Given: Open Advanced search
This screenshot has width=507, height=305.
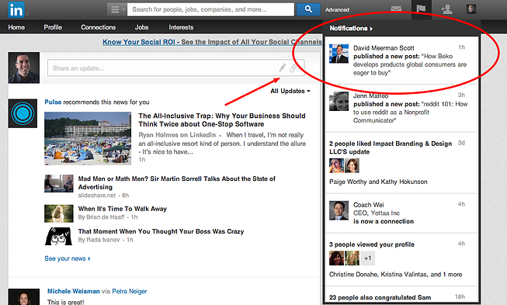Looking at the screenshot, I should click(x=337, y=10).
